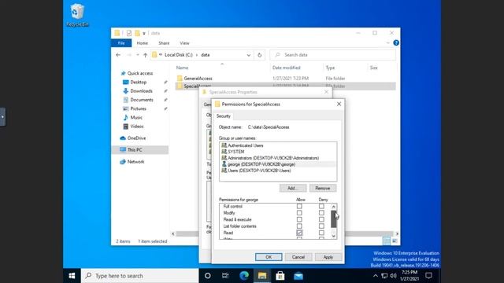Click the Desktop icon in Quick access
Screen dimensions: 504x283
pos(126,82)
